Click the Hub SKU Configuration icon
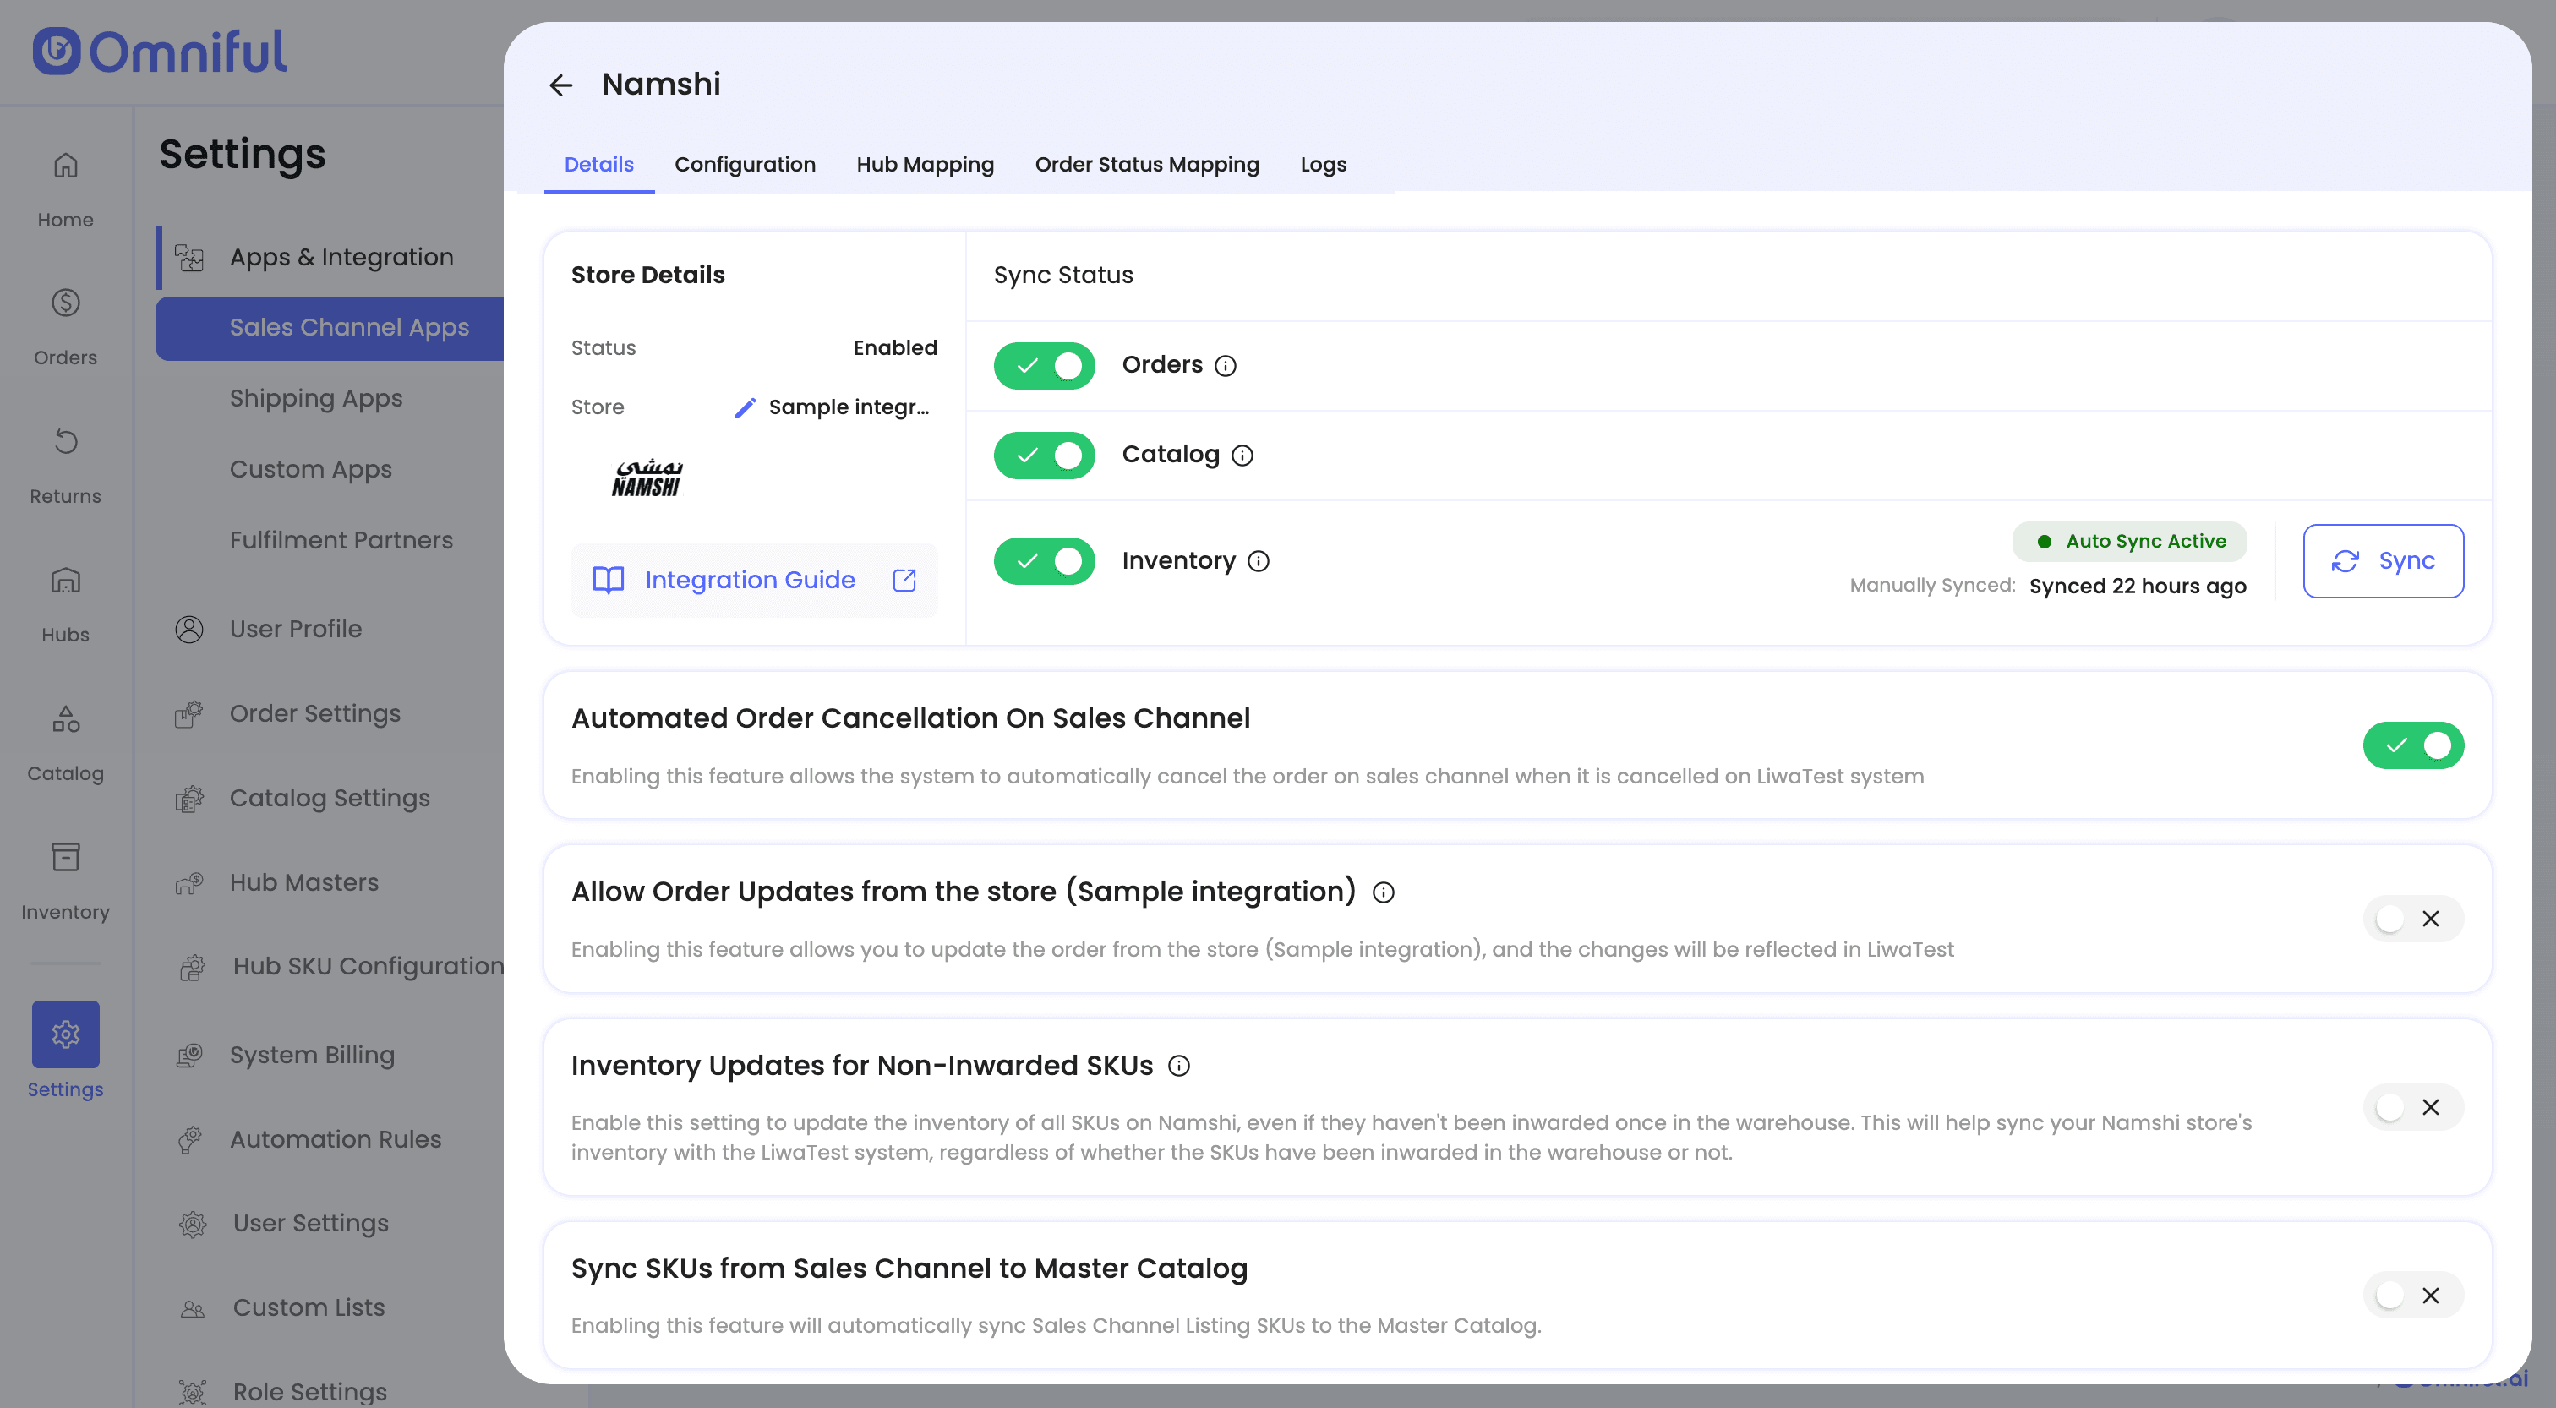This screenshot has width=2556, height=1408. tap(193, 967)
